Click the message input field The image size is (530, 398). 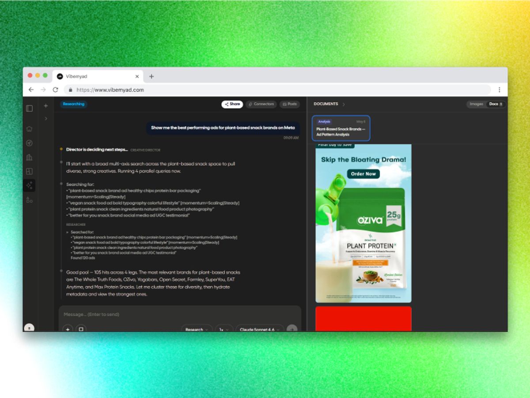pyautogui.click(x=180, y=314)
